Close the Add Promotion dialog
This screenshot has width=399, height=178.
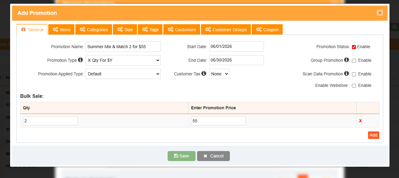point(380,13)
